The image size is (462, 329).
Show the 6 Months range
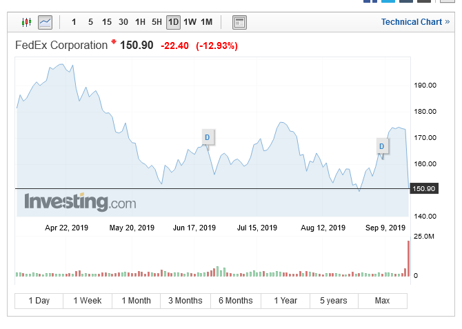coord(236,301)
